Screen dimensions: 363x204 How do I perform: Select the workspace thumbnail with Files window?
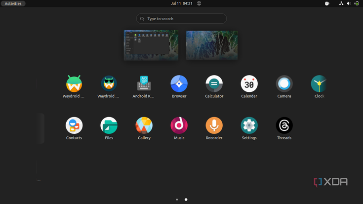[151, 45]
